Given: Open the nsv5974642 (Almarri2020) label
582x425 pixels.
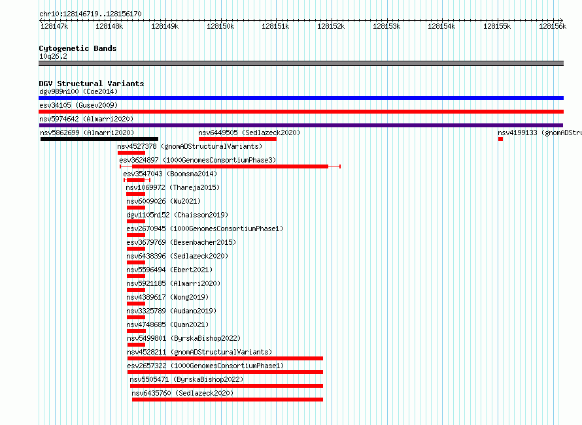Looking at the screenshot, I should tap(86, 119).
